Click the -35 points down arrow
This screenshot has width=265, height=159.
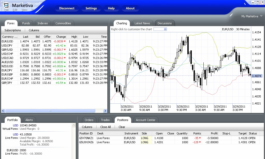[x=200, y=138]
